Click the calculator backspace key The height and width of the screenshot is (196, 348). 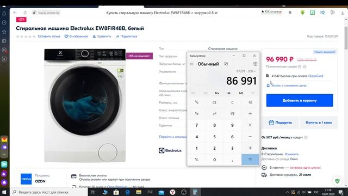coord(250,102)
